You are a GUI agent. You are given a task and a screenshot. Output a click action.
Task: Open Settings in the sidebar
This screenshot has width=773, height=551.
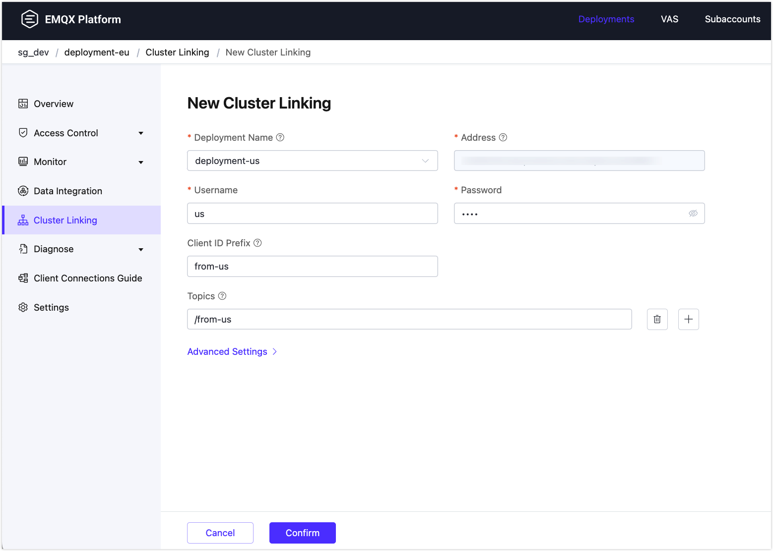81,307
